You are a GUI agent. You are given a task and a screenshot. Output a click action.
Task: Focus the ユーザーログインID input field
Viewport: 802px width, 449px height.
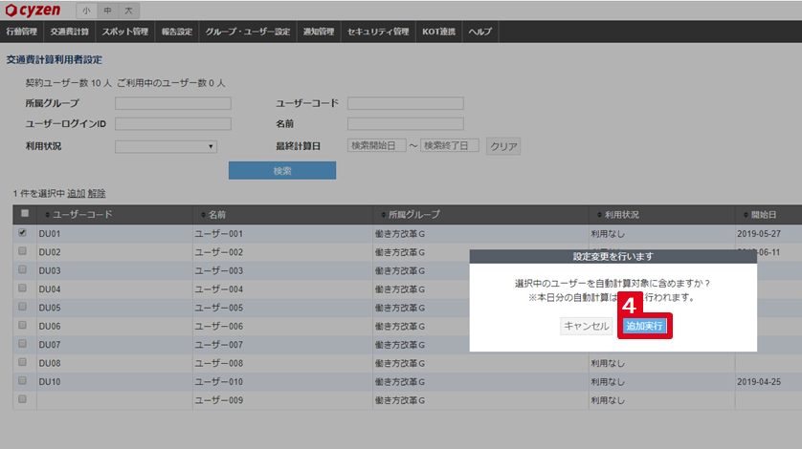pyautogui.click(x=173, y=123)
